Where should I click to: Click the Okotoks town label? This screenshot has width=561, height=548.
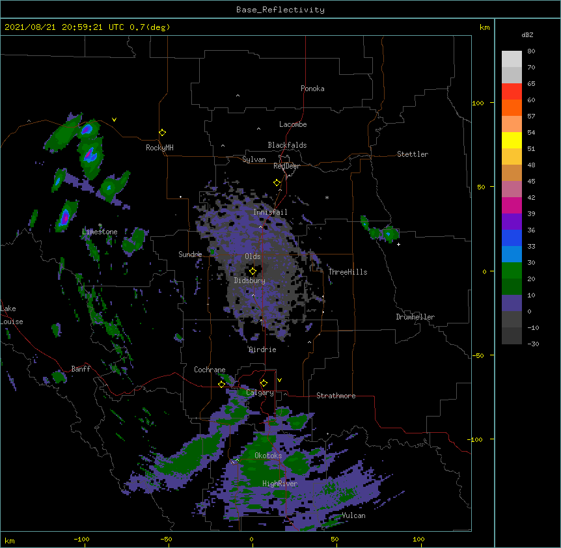[x=268, y=456]
